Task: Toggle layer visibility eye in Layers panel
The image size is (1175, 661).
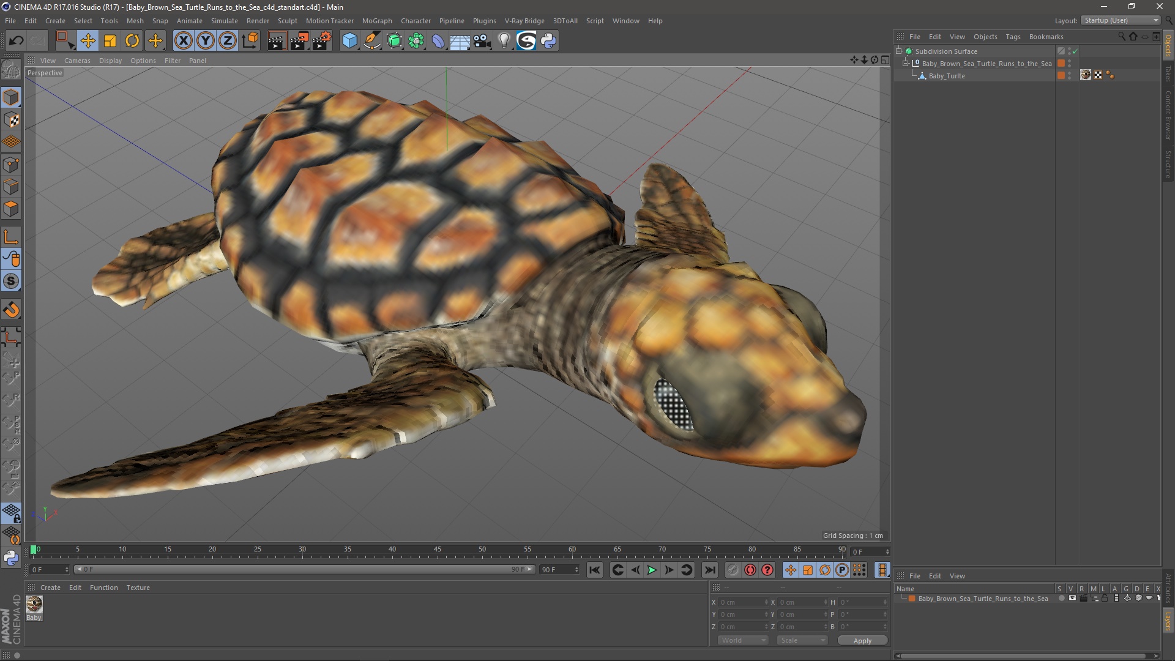Action: (1072, 599)
